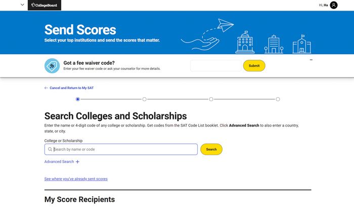The image size is (354, 207).
Task: Select the first progress step circle
Action: coord(78,99)
